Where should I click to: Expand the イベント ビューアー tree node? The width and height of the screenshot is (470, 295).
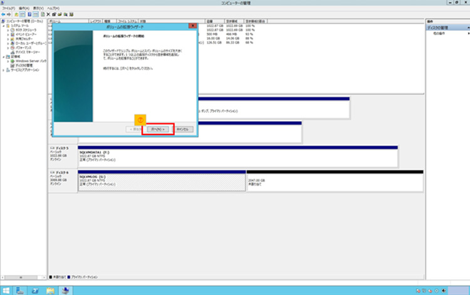tap(8, 33)
